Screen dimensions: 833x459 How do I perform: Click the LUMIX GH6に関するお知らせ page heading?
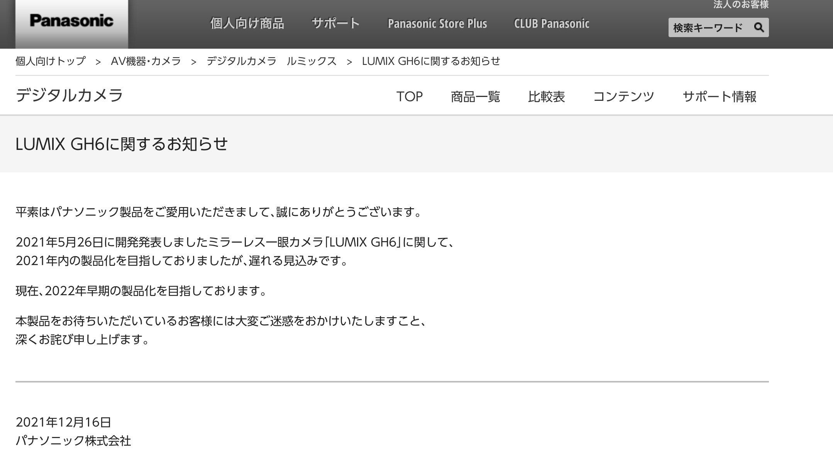point(122,144)
